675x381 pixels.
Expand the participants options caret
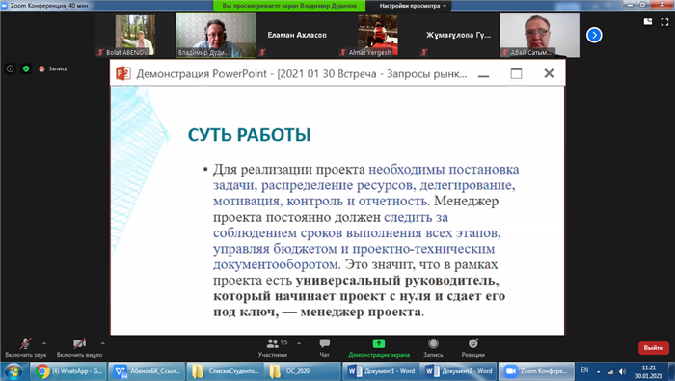(x=299, y=343)
